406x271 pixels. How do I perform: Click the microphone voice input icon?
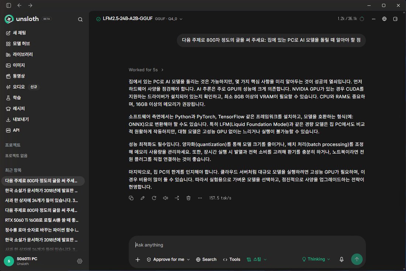tap(341, 259)
